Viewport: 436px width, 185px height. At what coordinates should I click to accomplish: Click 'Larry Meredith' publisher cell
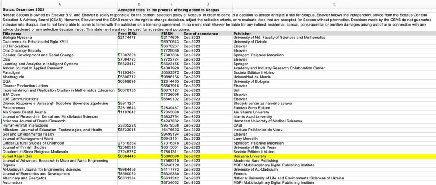(x=334, y=139)
